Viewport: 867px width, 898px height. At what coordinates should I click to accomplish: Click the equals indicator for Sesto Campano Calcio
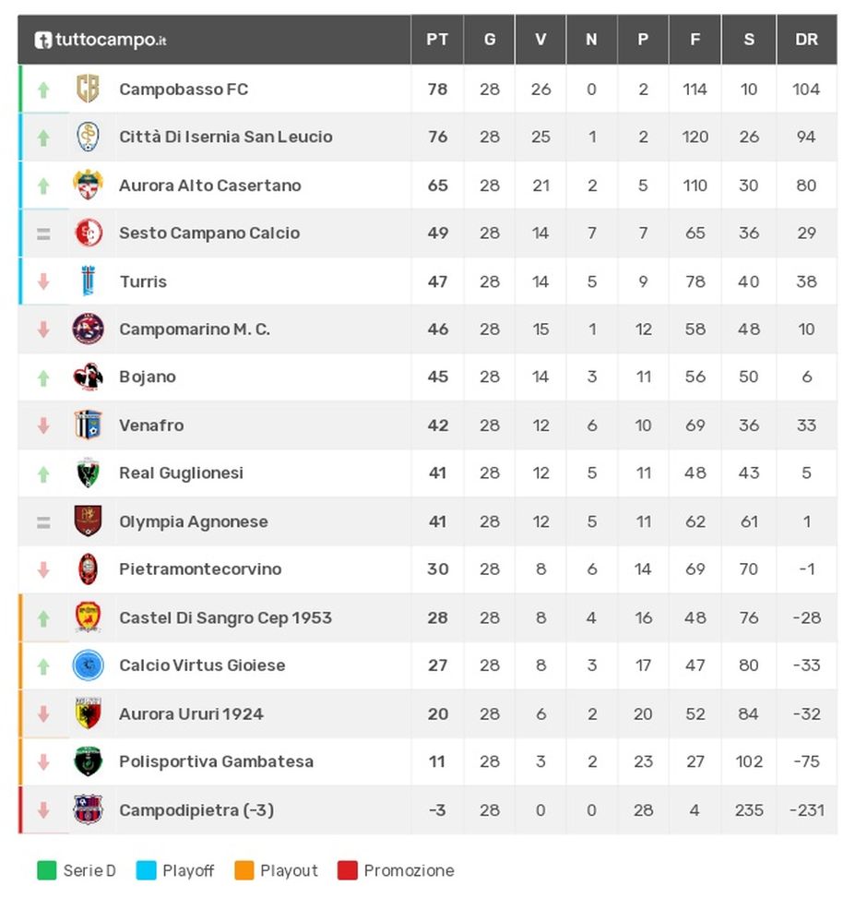[43, 233]
